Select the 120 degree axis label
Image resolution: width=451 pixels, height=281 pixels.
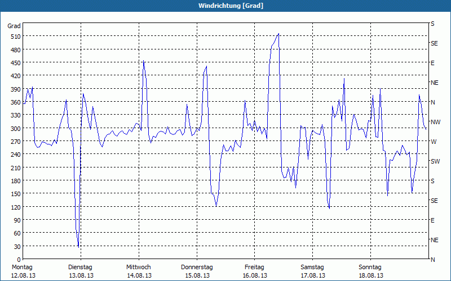click(x=16, y=207)
